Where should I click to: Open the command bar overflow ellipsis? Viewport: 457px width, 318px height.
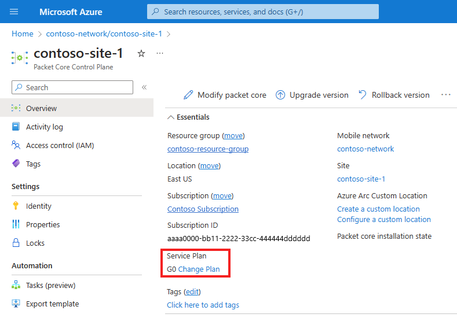pos(445,95)
